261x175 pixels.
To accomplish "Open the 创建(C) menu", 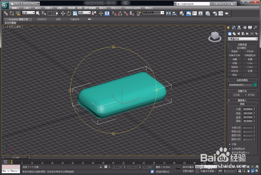I will (x=61, y=8).
